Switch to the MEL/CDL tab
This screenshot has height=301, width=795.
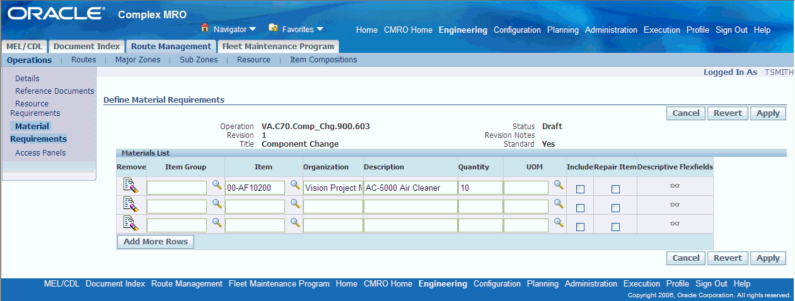[x=25, y=46]
